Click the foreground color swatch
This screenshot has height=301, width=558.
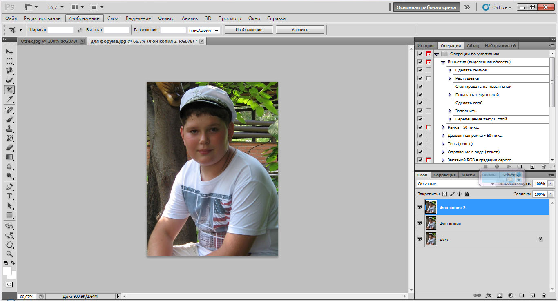click(7, 271)
